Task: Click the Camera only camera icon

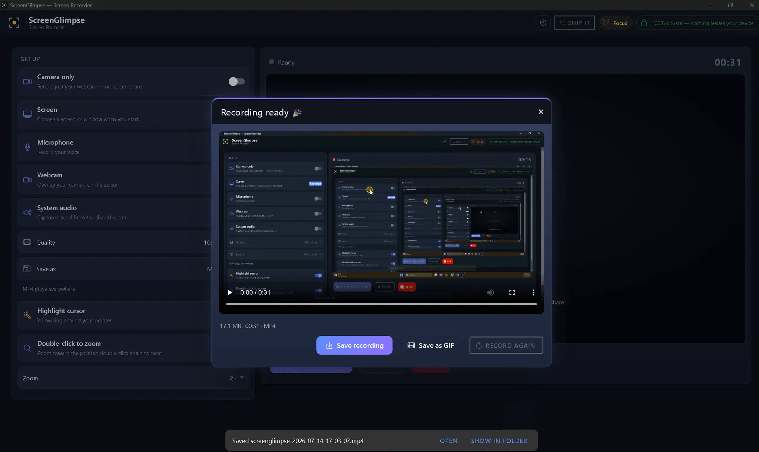Action: pyautogui.click(x=27, y=81)
